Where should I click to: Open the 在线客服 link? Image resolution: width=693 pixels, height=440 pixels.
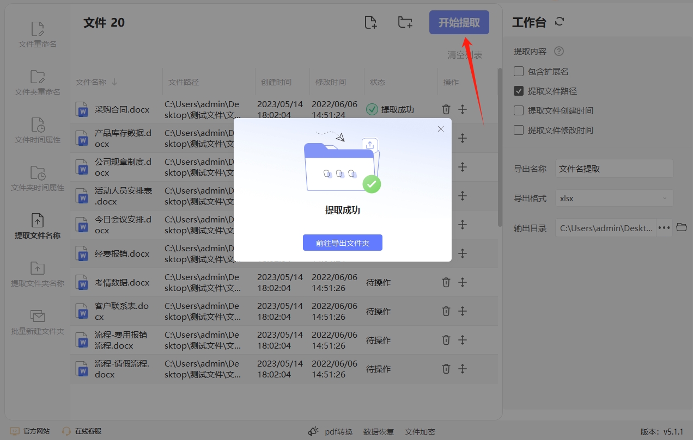point(82,431)
